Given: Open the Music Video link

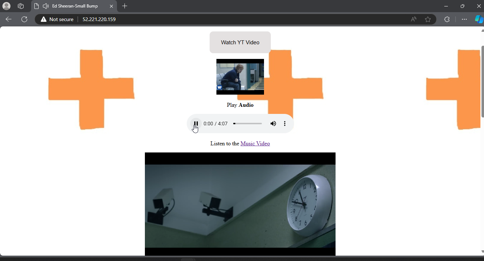Looking at the screenshot, I should 255,144.
